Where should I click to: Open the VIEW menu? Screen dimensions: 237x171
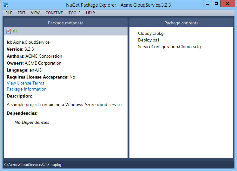tap(35, 13)
